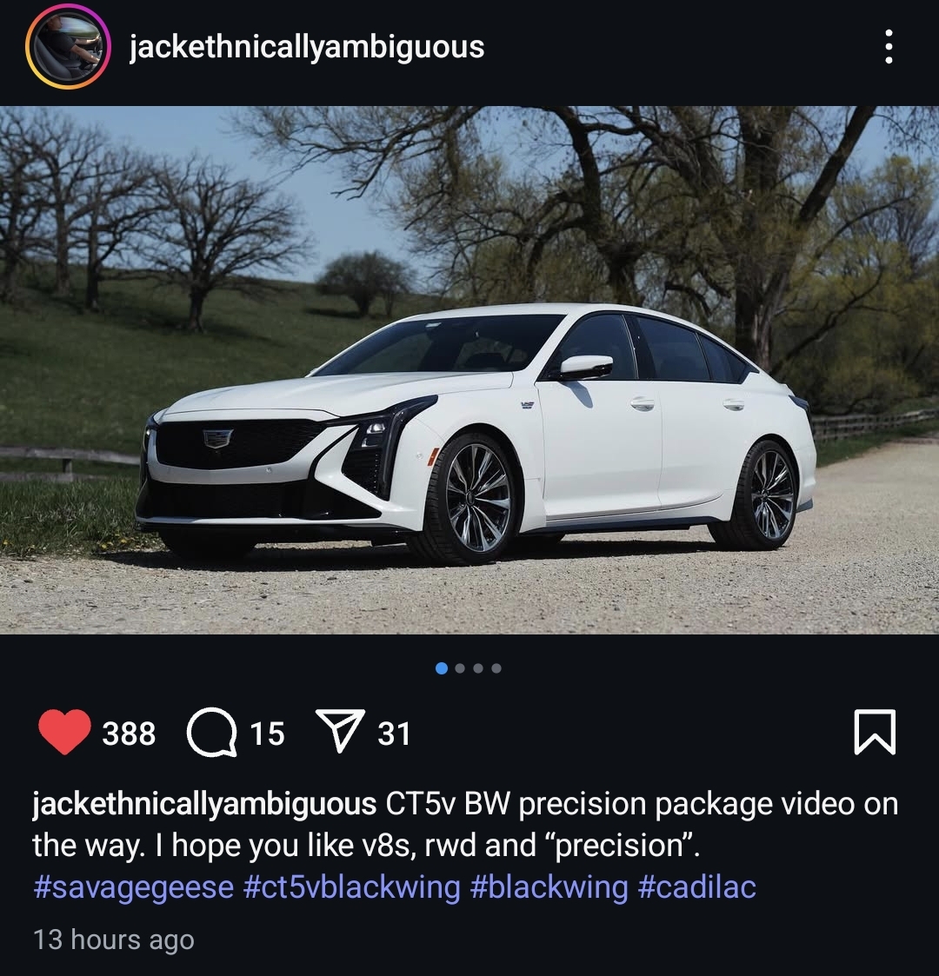Unlike the post via the red heart
The width and height of the screenshot is (939, 976).
tap(64, 732)
